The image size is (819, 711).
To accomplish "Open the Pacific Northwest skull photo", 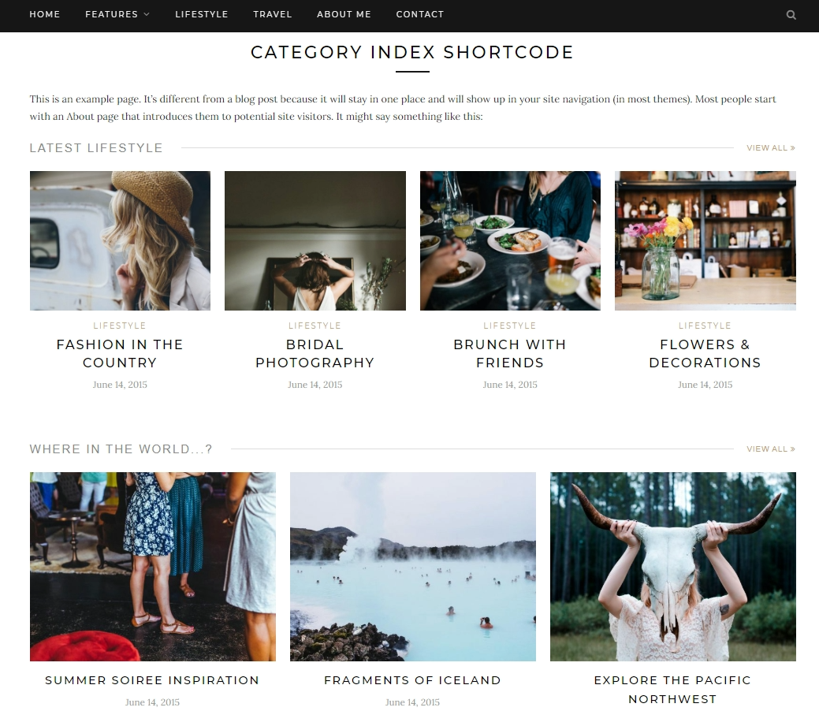I will coord(672,566).
